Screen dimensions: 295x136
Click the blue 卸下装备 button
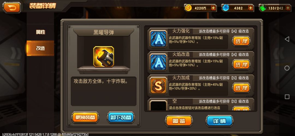click(121, 117)
